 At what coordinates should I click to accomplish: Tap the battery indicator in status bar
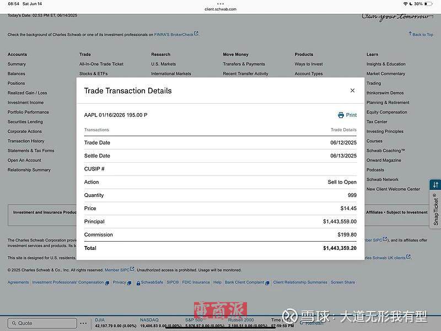pos(428,4)
